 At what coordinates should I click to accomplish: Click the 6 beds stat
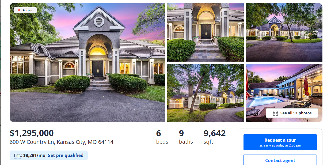pyautogui.click(x=162, y=137)
